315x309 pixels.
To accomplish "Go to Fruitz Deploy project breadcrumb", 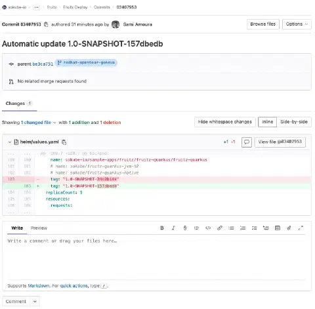I will click(x=75, y=7).
